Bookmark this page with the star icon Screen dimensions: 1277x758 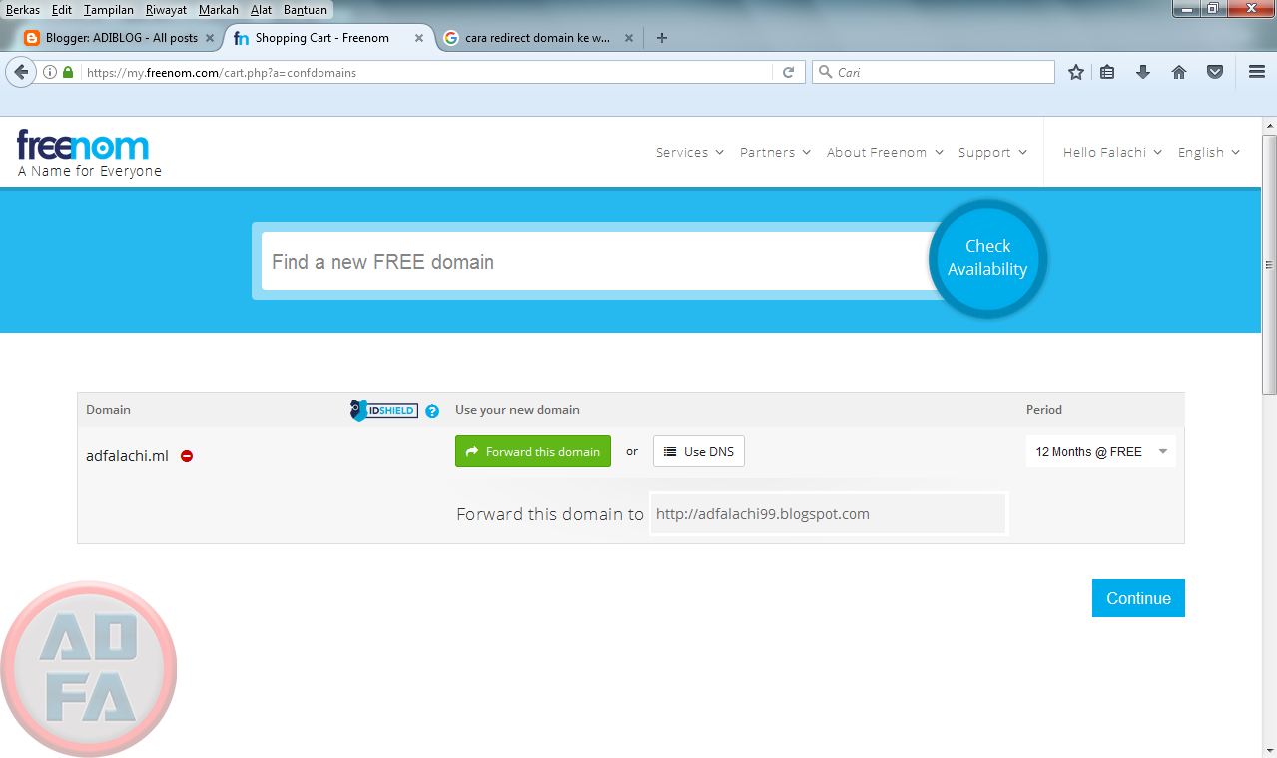pos(1076,72)
